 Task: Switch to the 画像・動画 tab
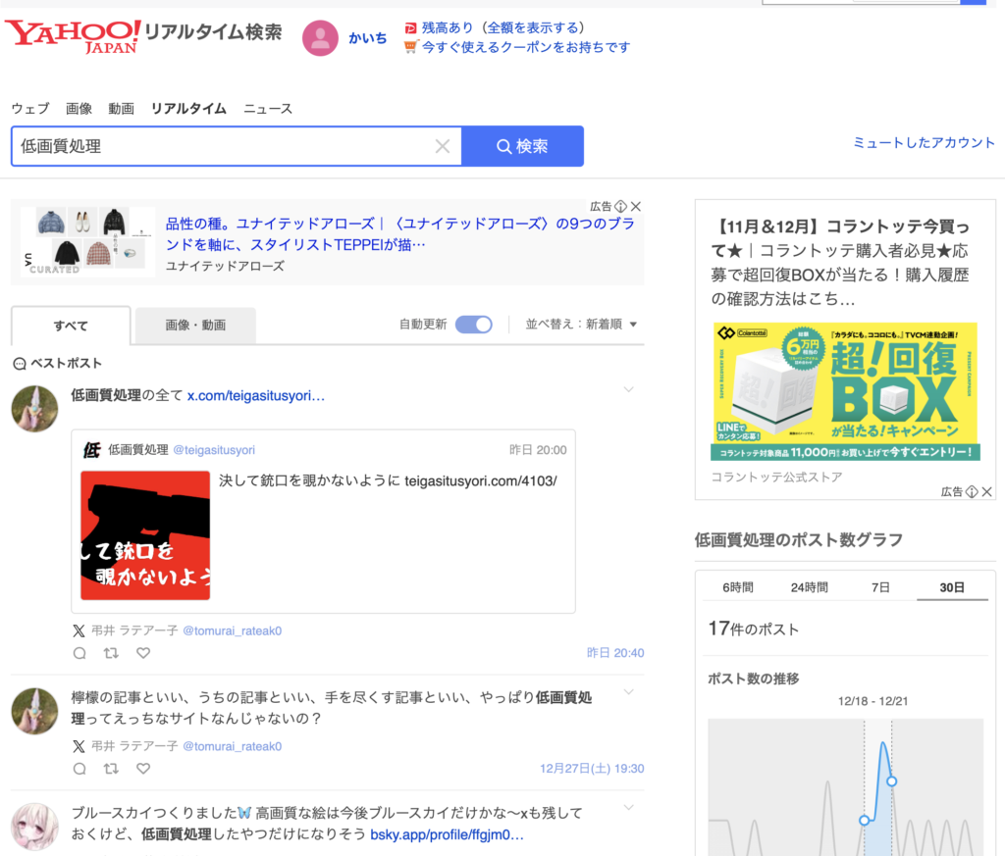[195, 326]
